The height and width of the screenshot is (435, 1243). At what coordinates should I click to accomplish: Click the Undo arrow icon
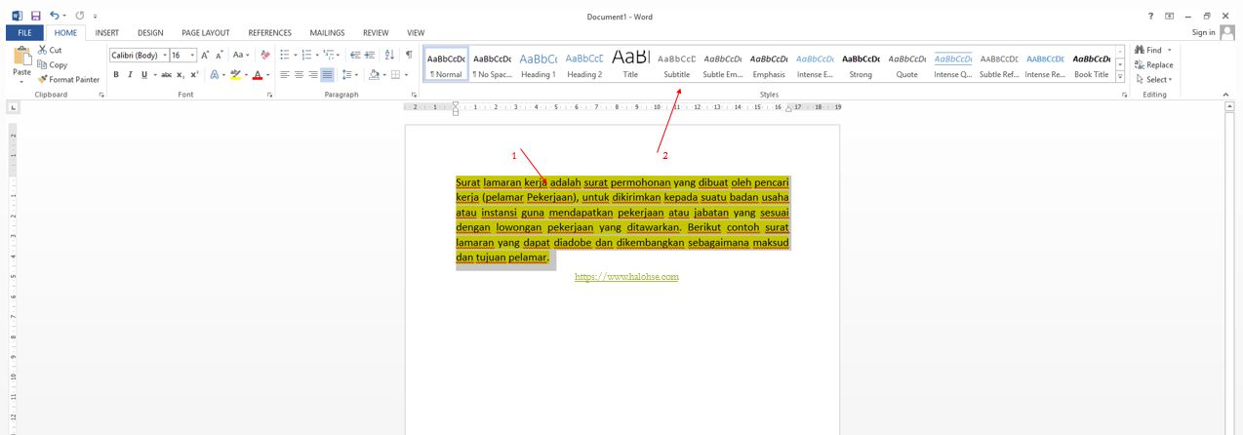[54, 17]
